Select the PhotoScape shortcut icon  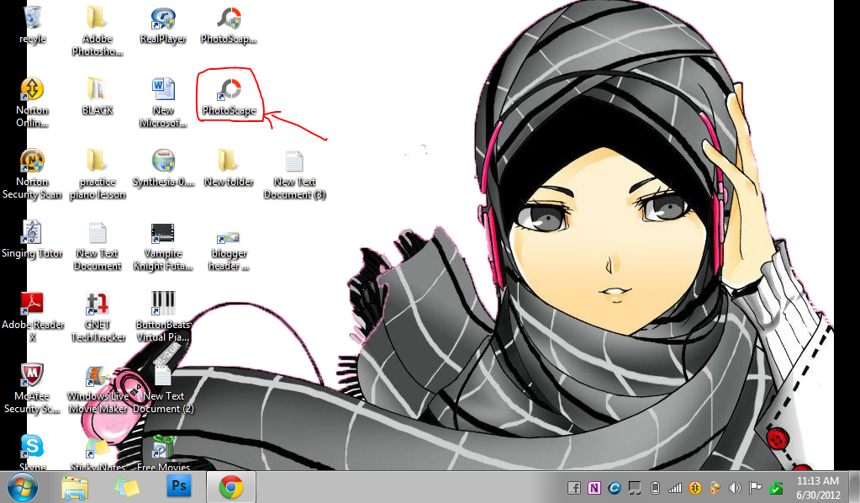tap(229, 96)
